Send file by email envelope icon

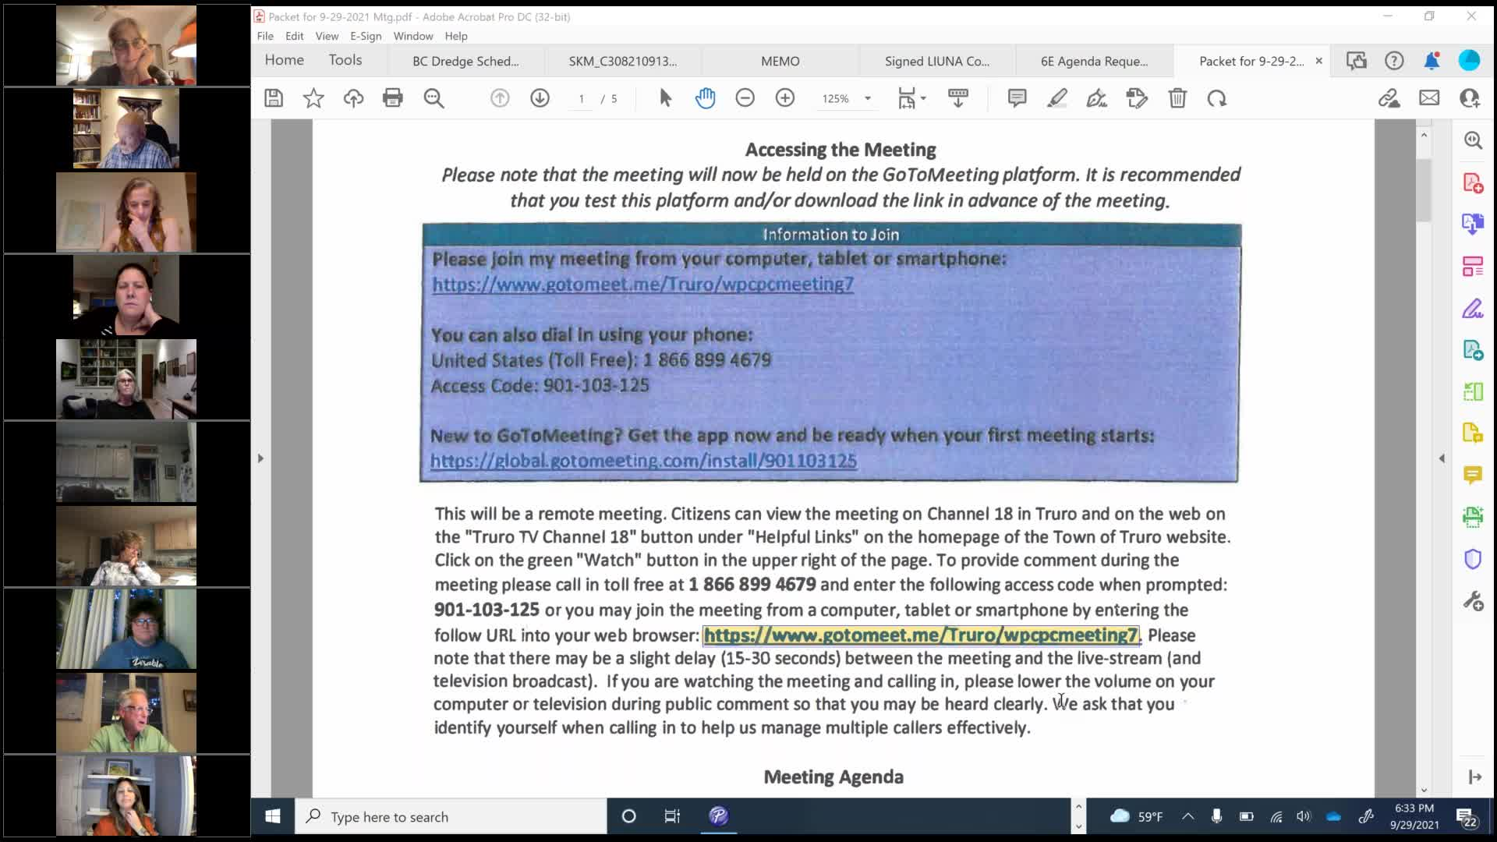pyautogui.click(x=1429, y=98)
